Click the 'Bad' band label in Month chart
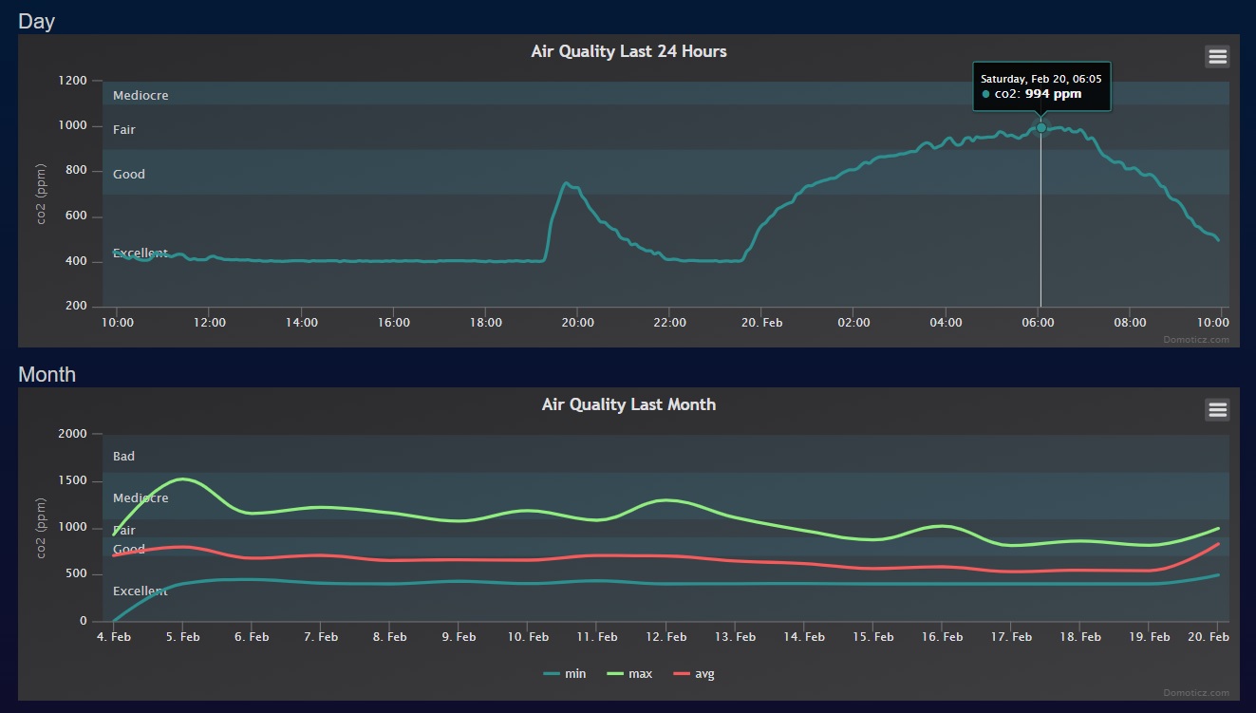Image resolution: width=1256 pixels, height=713 pixels. click(123, 456)
